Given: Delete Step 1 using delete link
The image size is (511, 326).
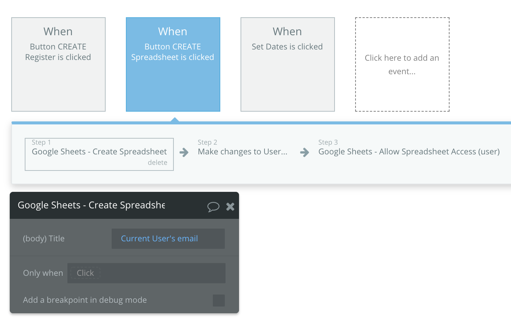Looking at the screenshot, I should [x=157, y=163].
